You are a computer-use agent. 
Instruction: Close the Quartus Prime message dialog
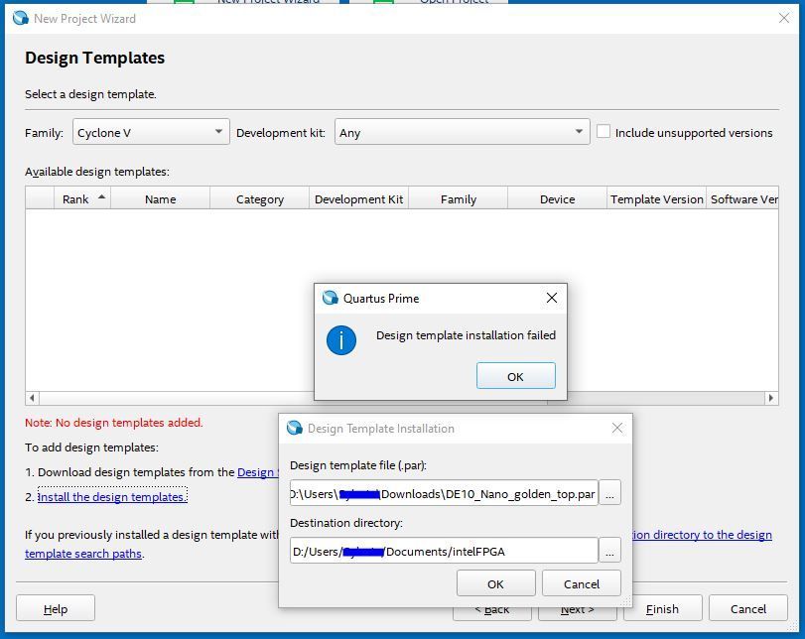pos(551,298)
